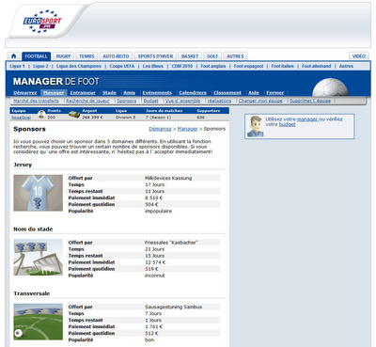Follow the Démarrez breadcrumb link
The width and height of the screenshot is (376, 347).
click(x=160, y=129)
